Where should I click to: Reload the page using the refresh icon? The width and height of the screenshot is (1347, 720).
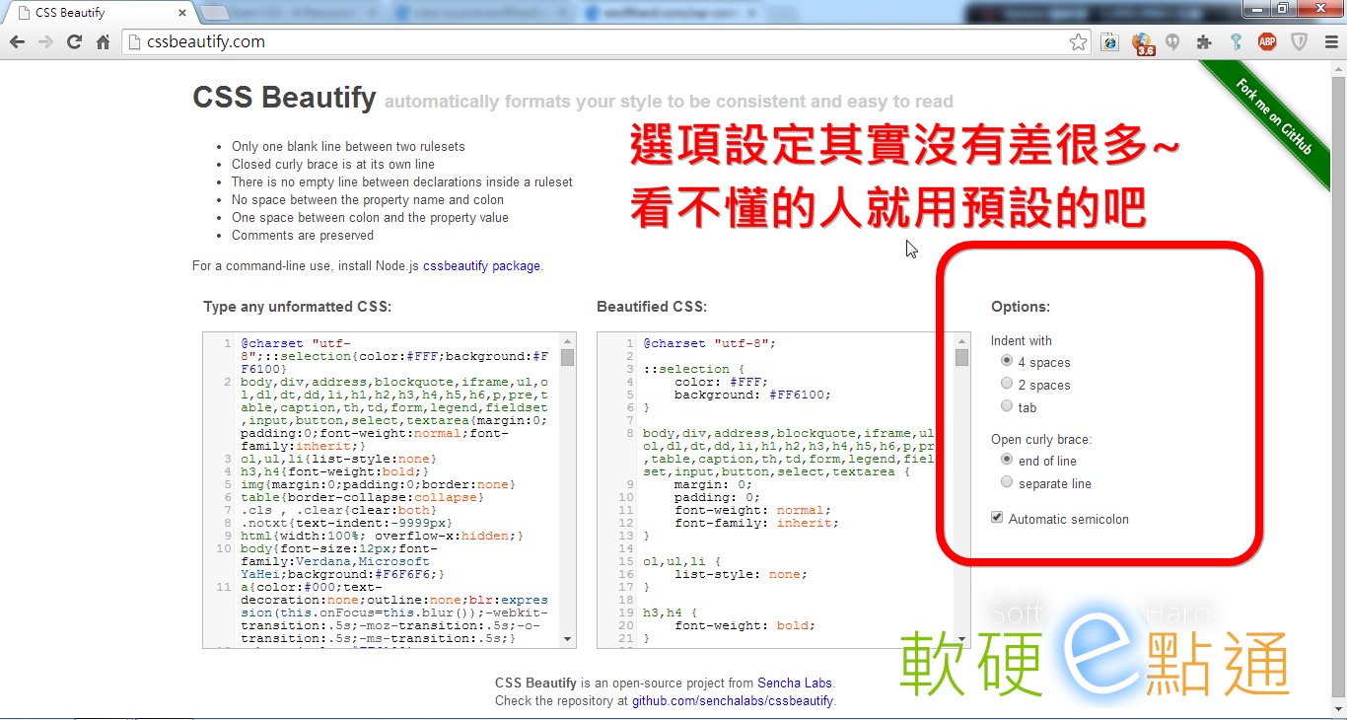point(74,41)
